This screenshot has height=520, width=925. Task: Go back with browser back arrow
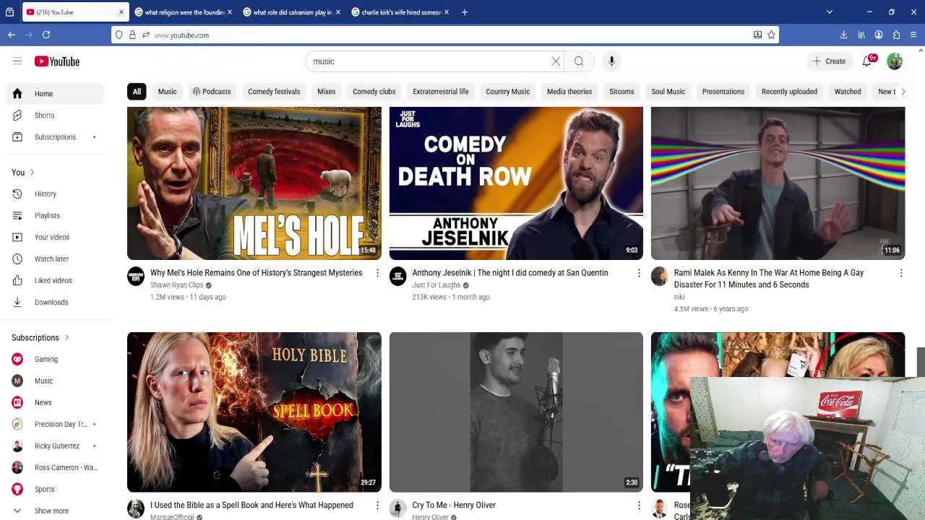point(12,35)
